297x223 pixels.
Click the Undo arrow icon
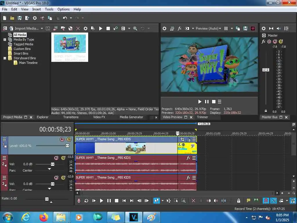[x=65, y=18]
